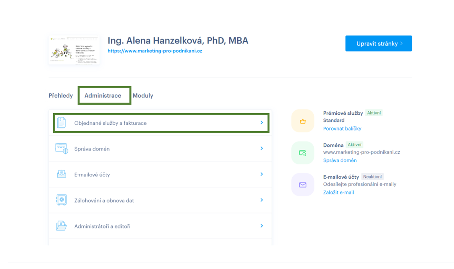454x269 pixels.
Task: Click the invoice icon beside Objednané služby a fakturace
Action: pyautogui.click(x=62, y=122)
